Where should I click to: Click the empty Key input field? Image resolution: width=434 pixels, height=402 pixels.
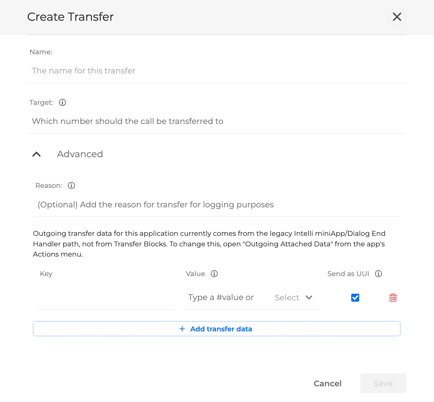pos(106,298)
